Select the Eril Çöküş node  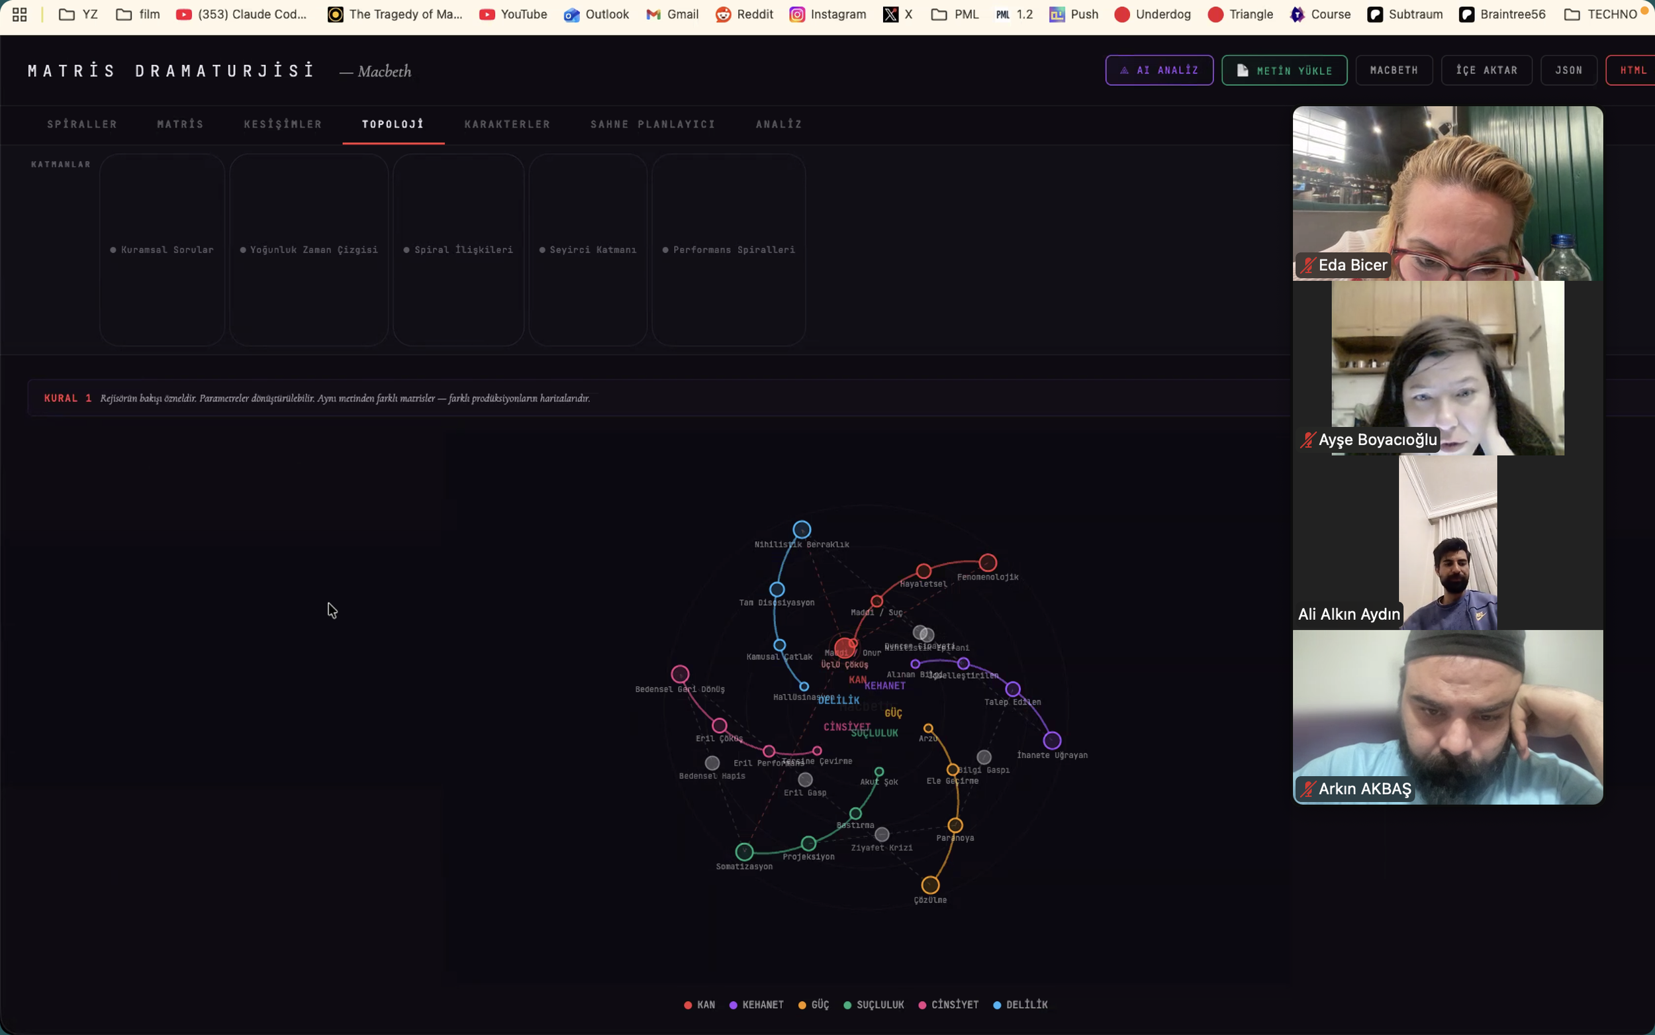click(x=719, y=725)
